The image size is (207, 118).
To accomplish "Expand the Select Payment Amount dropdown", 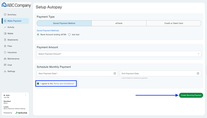I will [x=119, y=54].
